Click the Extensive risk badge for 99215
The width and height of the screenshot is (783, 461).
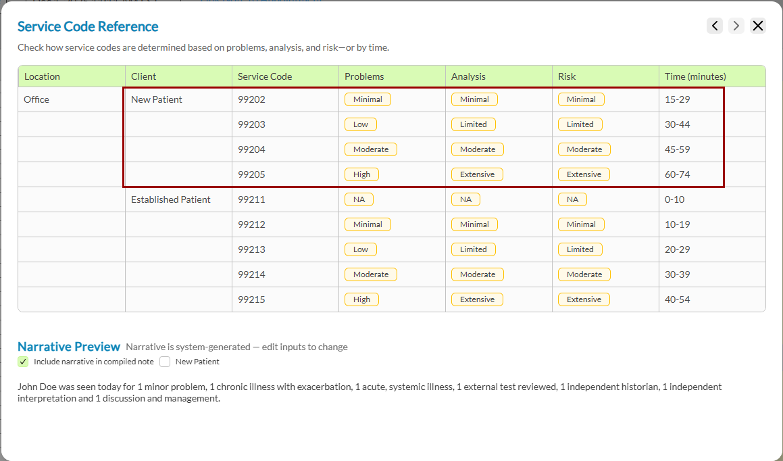[584, 299]
